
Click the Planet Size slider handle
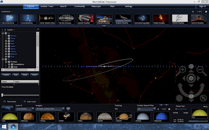176,109
